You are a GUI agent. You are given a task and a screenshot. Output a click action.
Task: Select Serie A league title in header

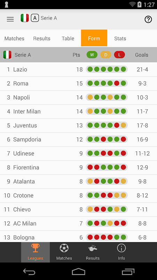49,18
